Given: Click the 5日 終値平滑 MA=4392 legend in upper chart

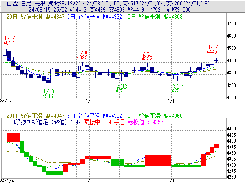Looking at the screenshot, I should tap(95, 17).
